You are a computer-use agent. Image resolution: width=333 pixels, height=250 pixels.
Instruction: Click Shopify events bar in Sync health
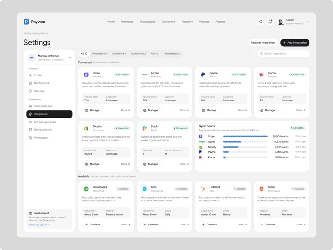click(245, 147)
